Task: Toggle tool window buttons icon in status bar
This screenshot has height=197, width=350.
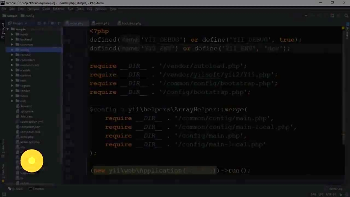Action: [4, 195]
